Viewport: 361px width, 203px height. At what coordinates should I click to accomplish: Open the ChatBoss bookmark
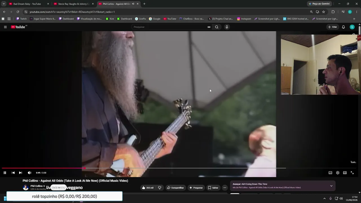pos(191,19)
